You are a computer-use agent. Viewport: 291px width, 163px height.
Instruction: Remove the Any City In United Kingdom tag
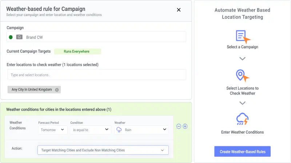pyautogui.click(x=57, y=89)
